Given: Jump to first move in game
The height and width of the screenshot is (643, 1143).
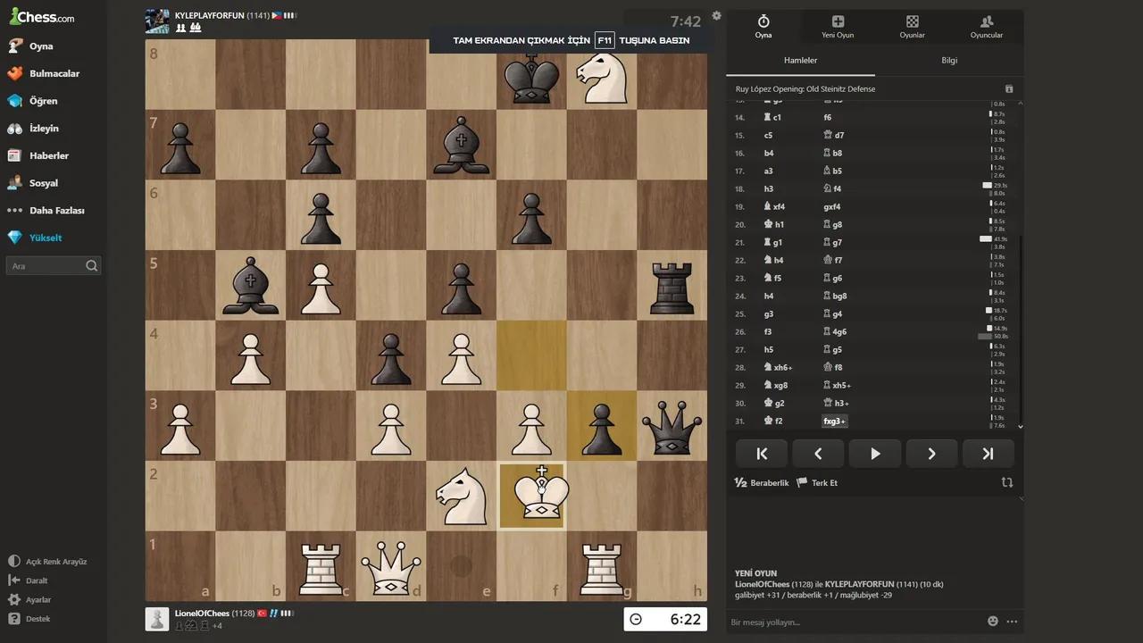Looking at the screenshot, I should (x=762, y=454).
